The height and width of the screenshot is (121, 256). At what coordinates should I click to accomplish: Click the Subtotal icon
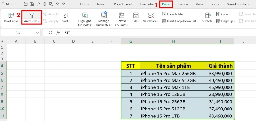pyautogui.click(x=208, y=15)
